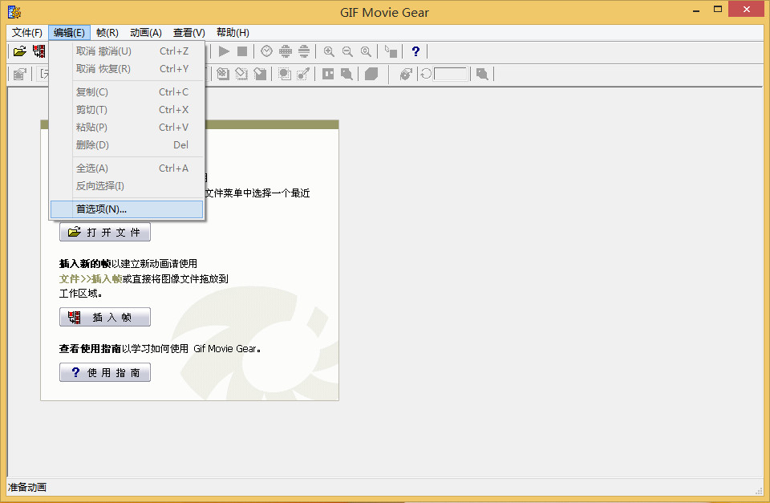The image size is (770, 503).
Task: Click the dotted square with circle icon
Action: pyautogui.click(x=284, y=74)
